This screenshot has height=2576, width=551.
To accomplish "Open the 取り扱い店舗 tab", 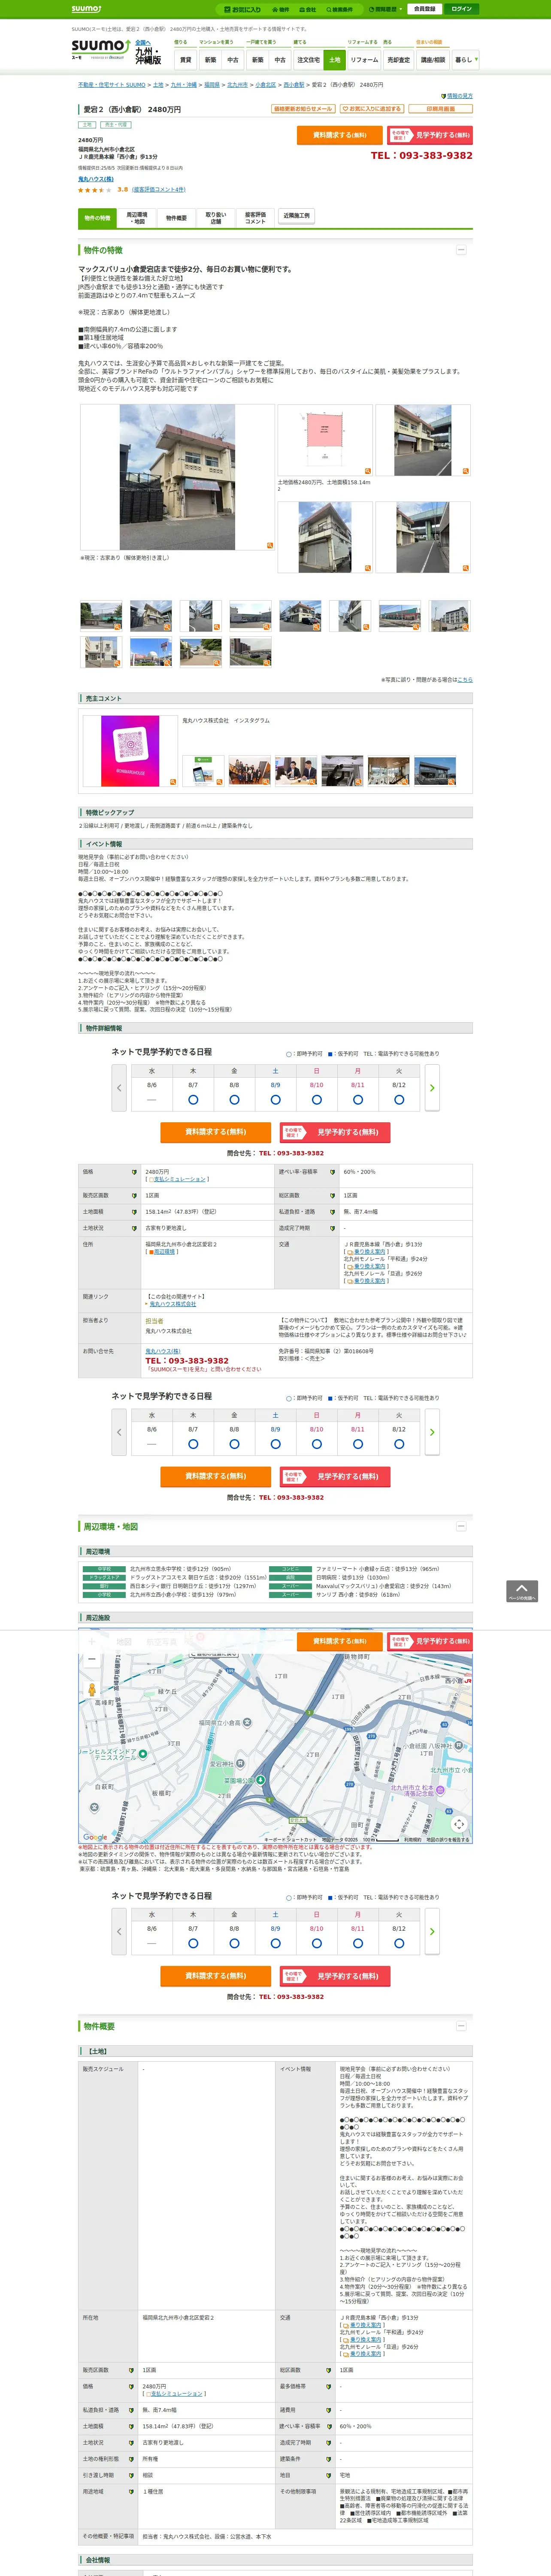I will click(x=216, y=218).
